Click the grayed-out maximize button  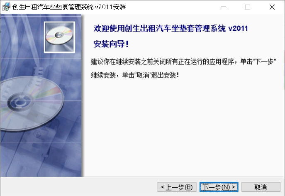pyautogui.click(x=248, y=7)
